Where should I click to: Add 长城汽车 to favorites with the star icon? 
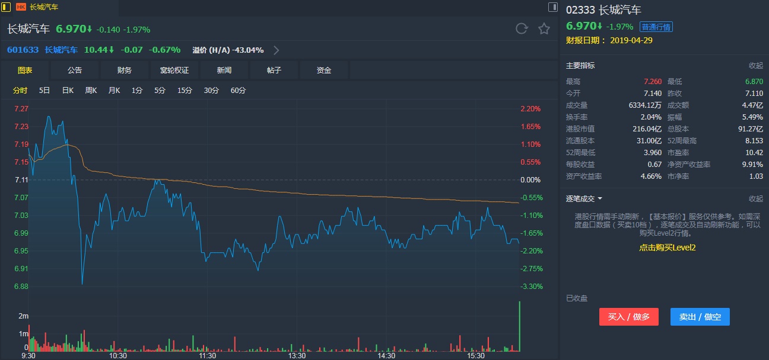pos(544,28)
